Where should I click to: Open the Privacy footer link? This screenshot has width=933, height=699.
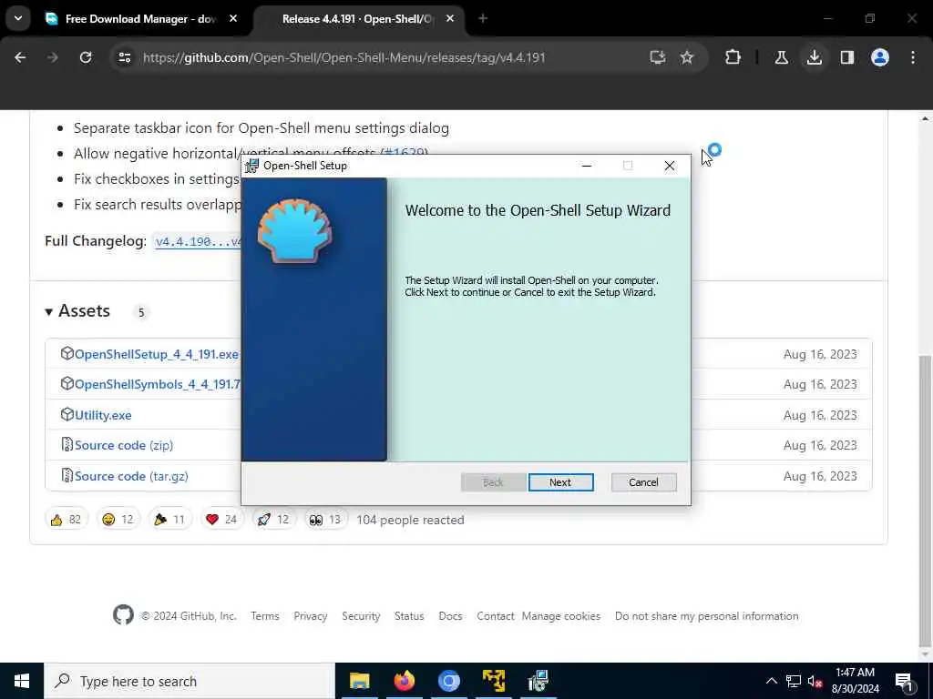click(311, 616)
